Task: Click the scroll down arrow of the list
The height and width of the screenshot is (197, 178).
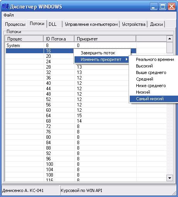Action: point(170,178)
